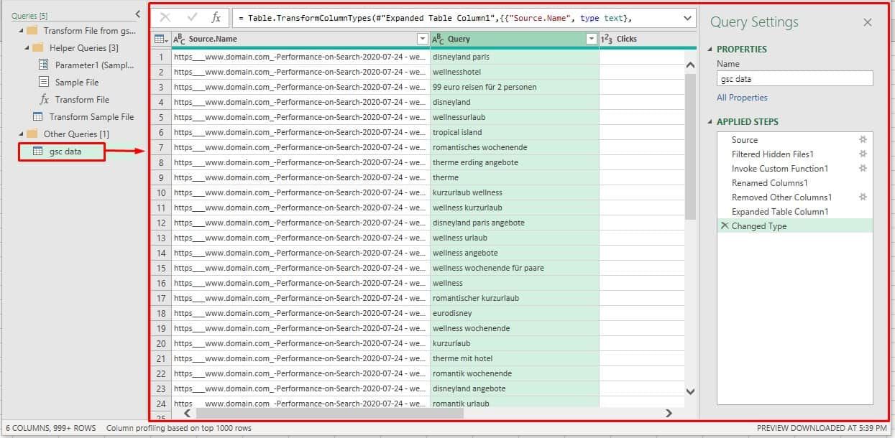Close the Query Settings pane

coord(868,22)
